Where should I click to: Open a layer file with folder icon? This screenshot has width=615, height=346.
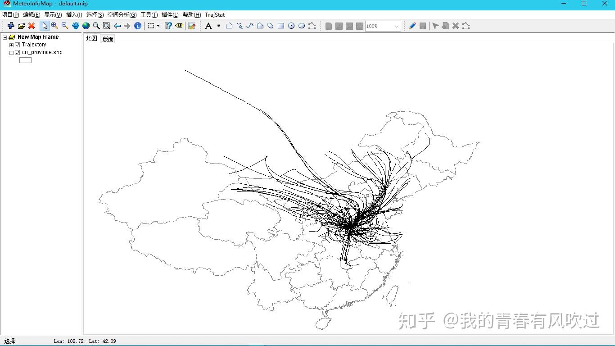[x=21, y=26]
